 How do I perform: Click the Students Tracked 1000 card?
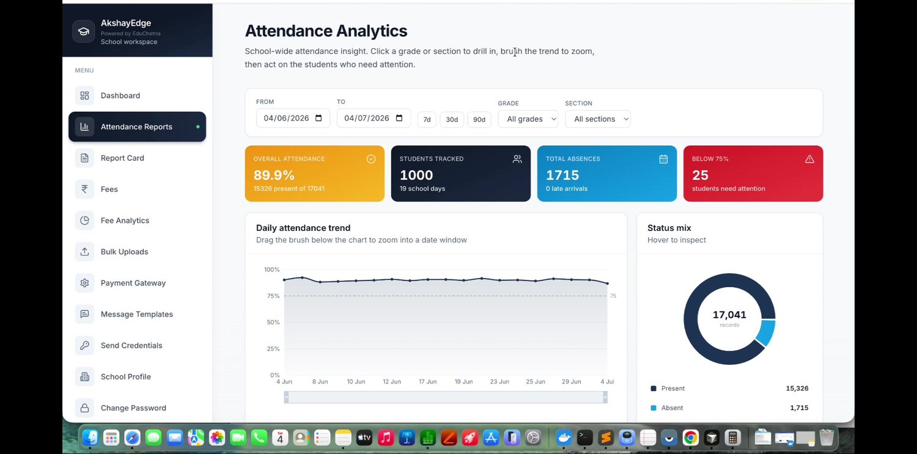click(x=461, y=174)
